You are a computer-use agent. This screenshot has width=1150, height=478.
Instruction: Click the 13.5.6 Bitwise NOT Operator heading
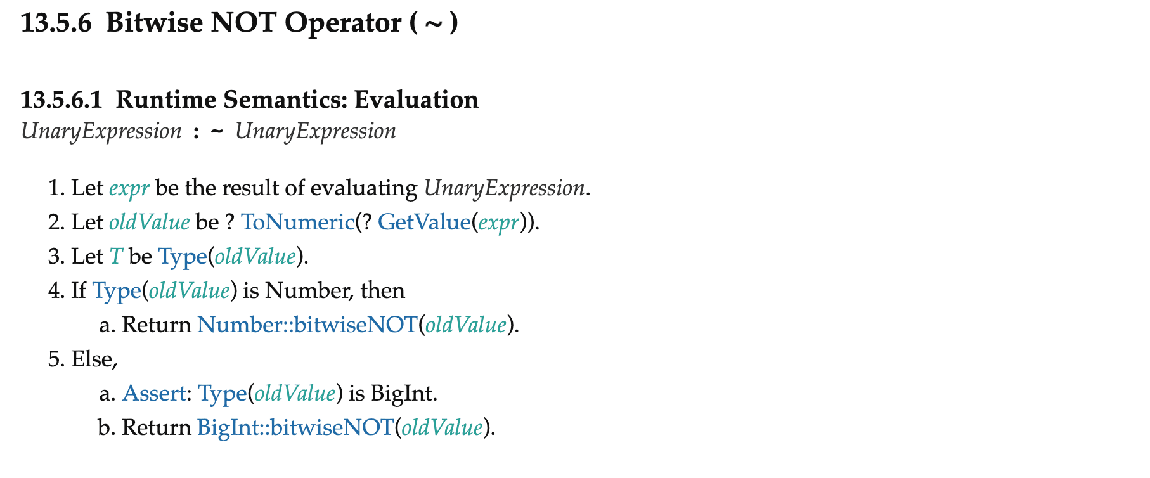[x=240, y=23]
